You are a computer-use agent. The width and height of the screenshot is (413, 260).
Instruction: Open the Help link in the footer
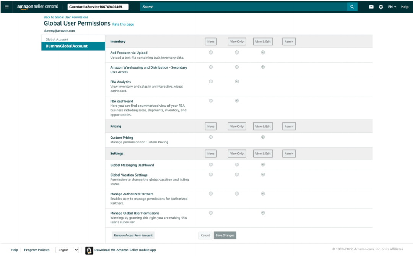[x=15, y=250]
